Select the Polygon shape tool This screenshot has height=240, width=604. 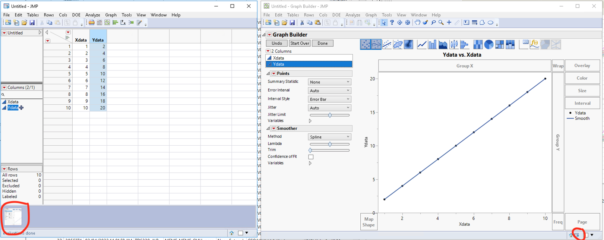pyautogui.click(x=483, y=23)
